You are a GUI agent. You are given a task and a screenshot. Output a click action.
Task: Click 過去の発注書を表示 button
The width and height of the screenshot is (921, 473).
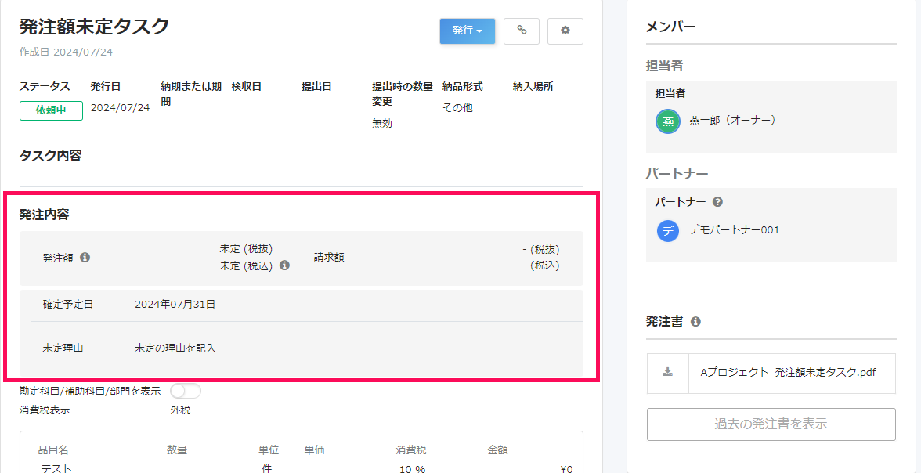pyautogui.click(x=771, y=424)
